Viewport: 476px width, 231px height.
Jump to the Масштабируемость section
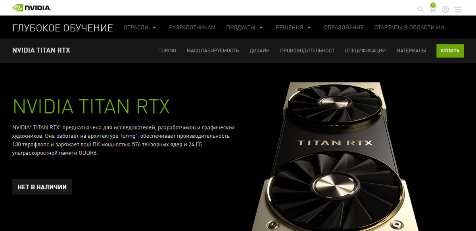213,50
